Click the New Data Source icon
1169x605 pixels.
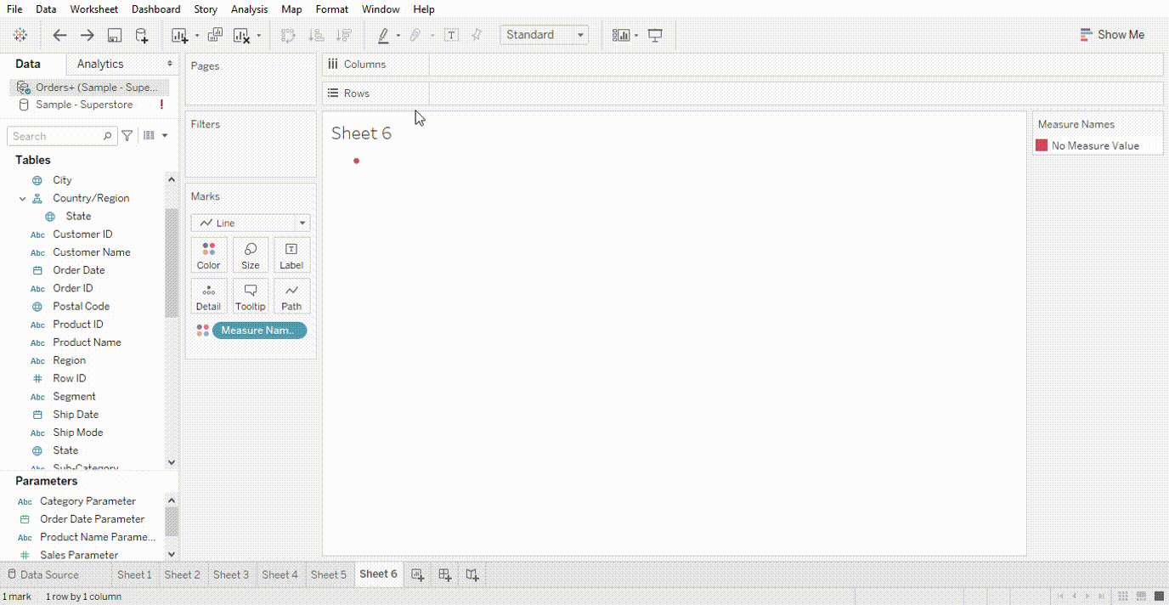[x=142, y=35]
